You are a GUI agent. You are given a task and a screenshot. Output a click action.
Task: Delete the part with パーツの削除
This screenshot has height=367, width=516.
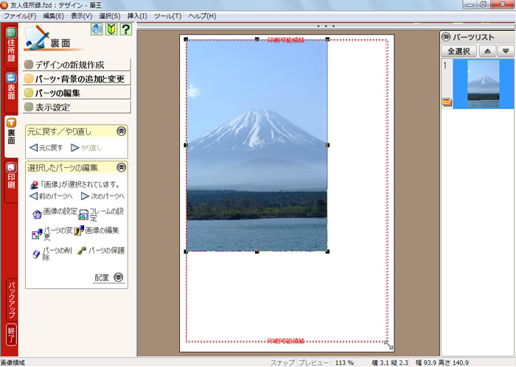tap(37, 254)
